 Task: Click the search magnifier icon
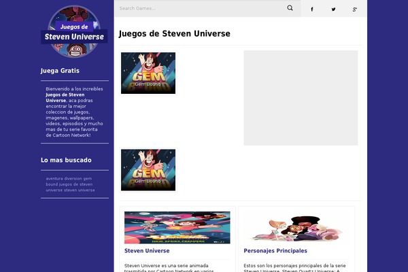(290, 8)
